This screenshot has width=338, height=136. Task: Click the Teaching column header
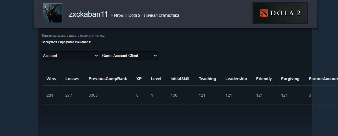click(207, 79)
